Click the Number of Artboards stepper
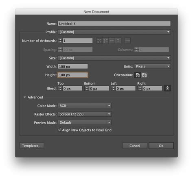Screen dimensions: 193x179 (60, 41)
